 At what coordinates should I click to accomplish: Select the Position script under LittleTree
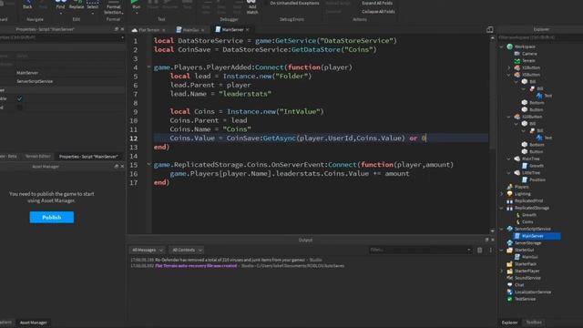pyautogui.click(x=537, y=179)
